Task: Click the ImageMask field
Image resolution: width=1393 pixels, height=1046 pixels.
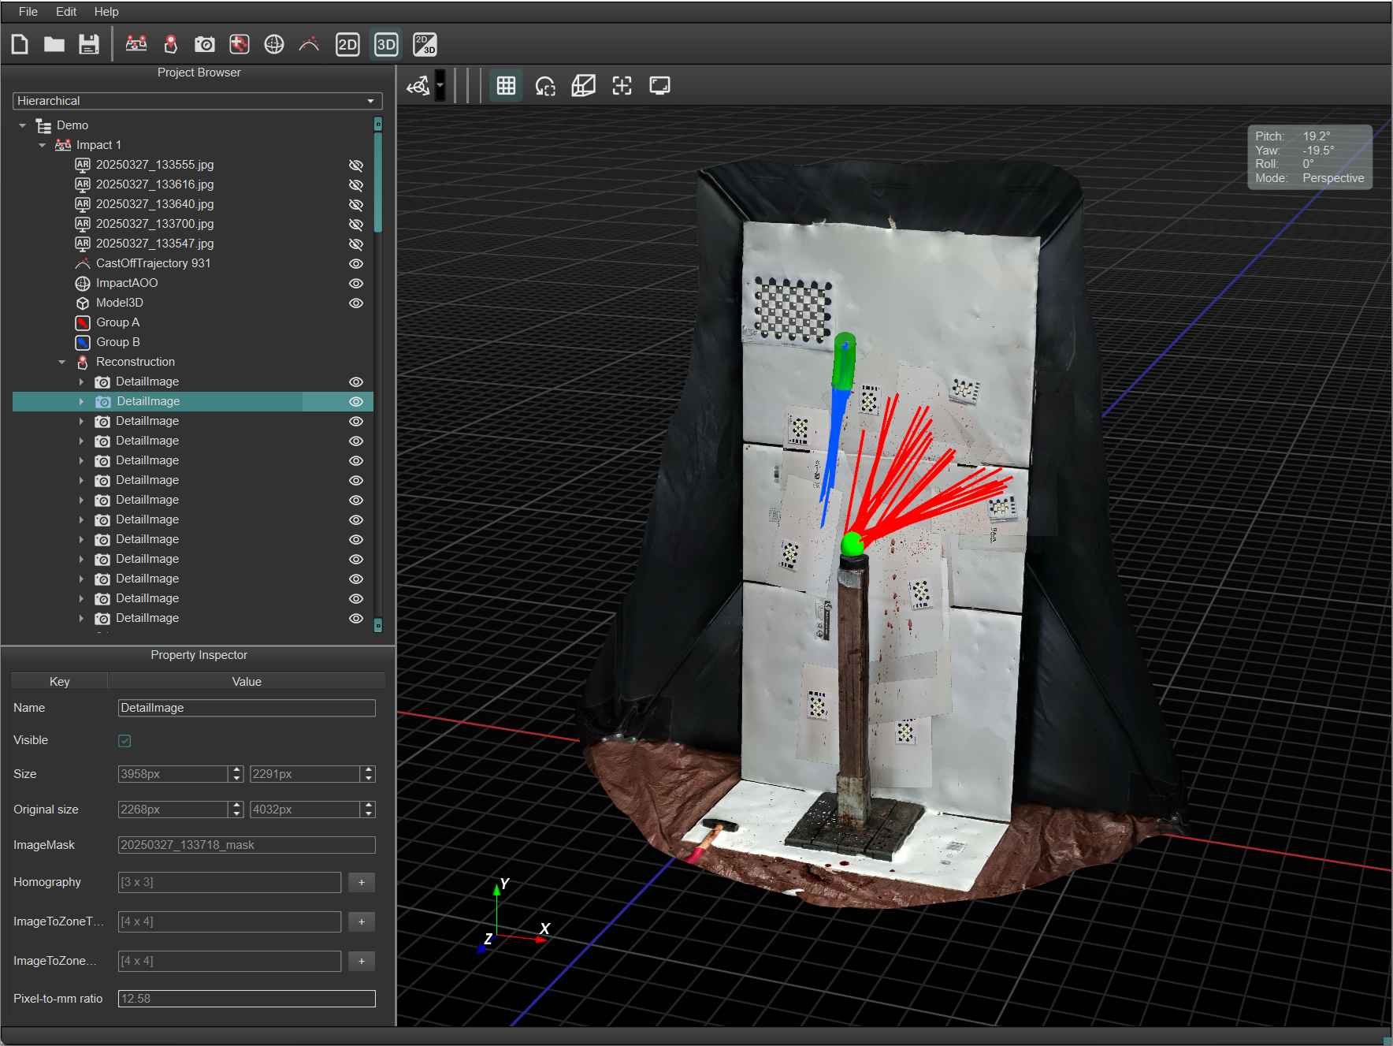Action: (x=247, y=845)
